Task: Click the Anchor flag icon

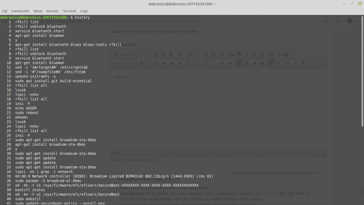Action: 303,63
